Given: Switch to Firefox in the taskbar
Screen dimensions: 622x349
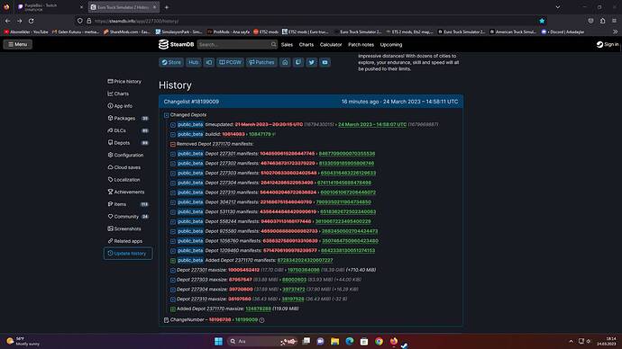Looking at the screenshot, I should point(394,341).
